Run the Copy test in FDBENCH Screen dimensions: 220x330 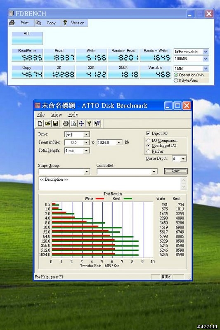[x=27, y=72]
